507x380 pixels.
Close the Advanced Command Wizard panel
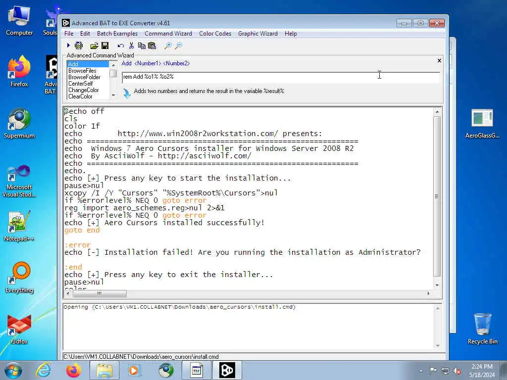(x=439, y=60)
